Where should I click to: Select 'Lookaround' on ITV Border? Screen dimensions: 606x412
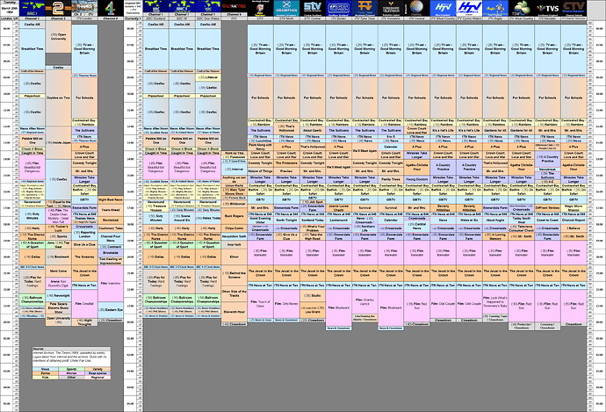(x=338, y=220)
